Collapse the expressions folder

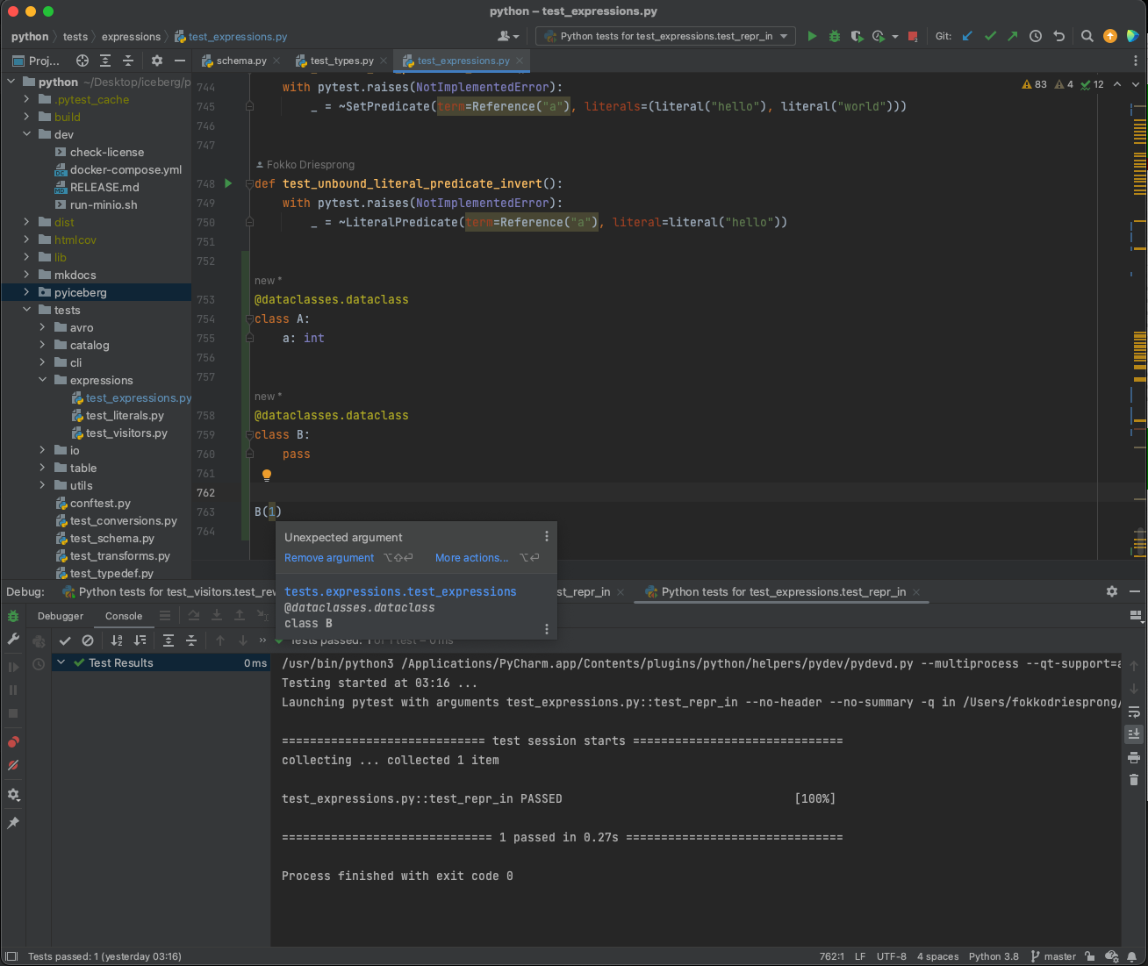[42, 380]
